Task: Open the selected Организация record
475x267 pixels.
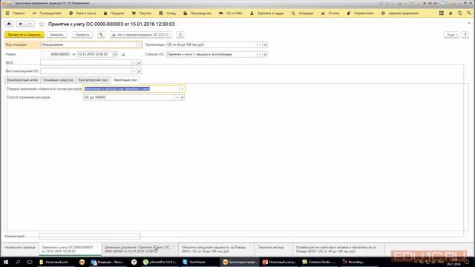Action: 265,44
